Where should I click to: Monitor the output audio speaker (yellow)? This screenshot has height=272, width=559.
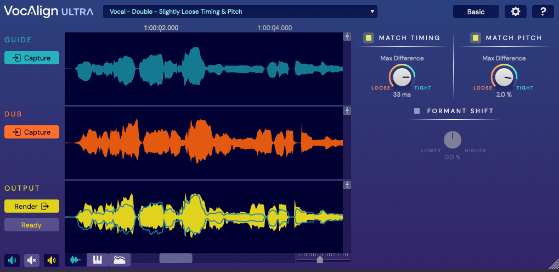tap(52, 260)
